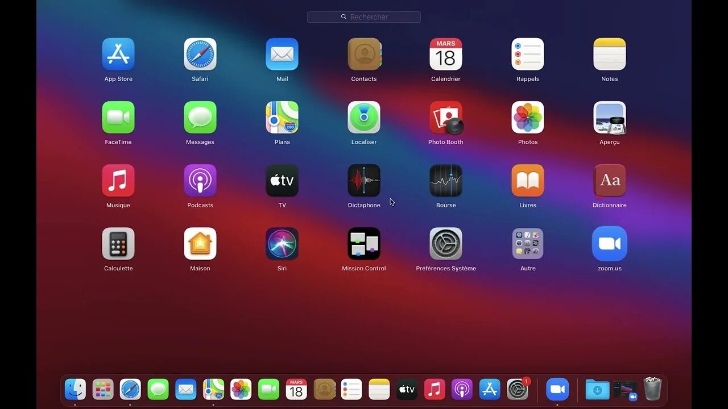Image resolution: width=728 pixels, height=409 pixels.
Task: Open Mail from the Dock
Action: coord(186,389)
